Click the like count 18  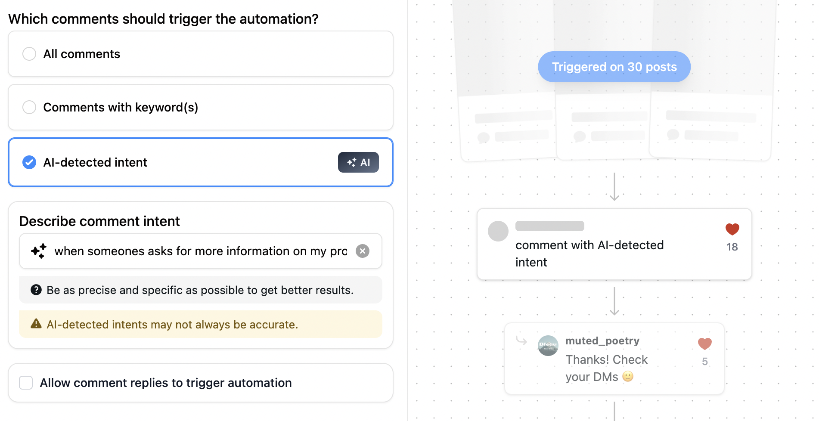(732, 247)
